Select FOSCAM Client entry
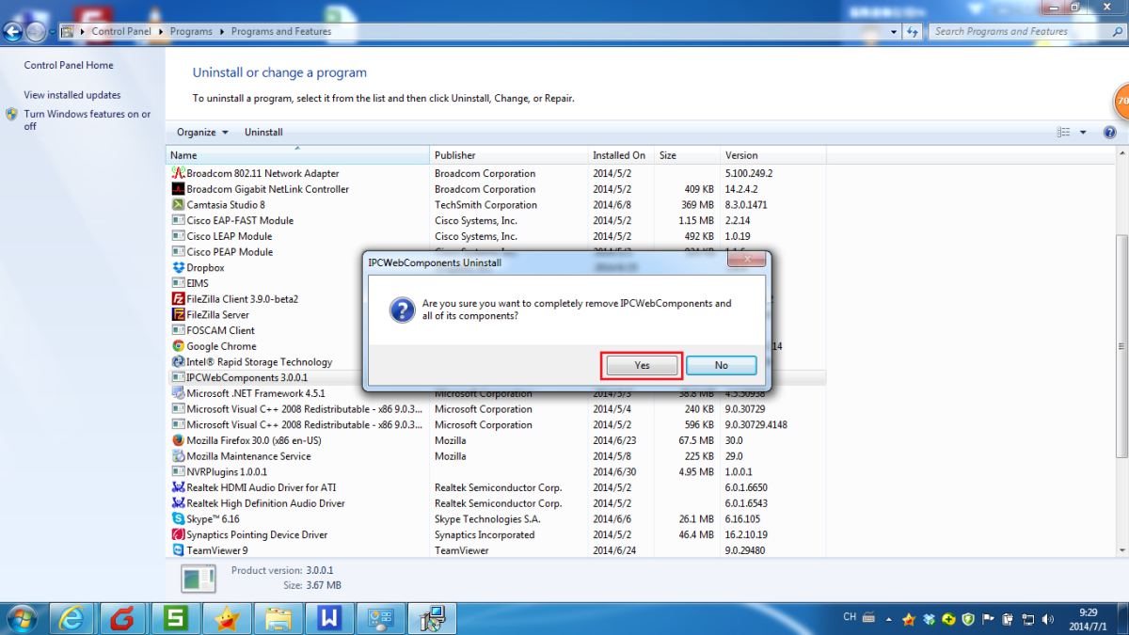Image resolution: width=1129 pixels, height=635 pixels. (x=220, y=330)
